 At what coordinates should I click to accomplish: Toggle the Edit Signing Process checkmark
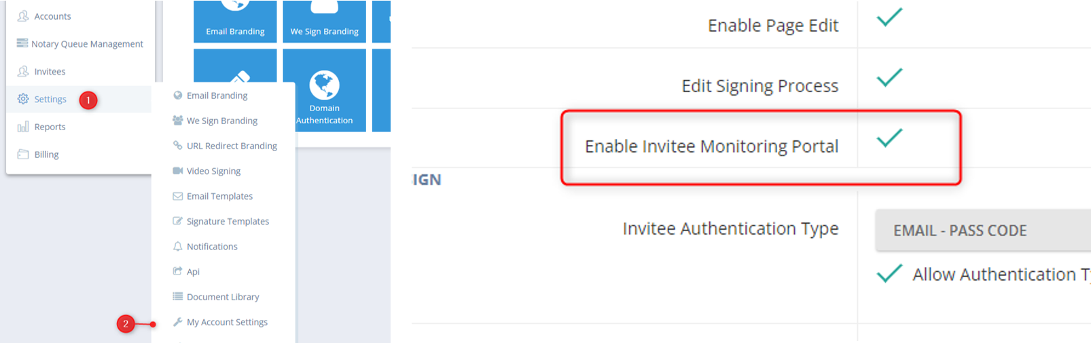click(889, 78)
